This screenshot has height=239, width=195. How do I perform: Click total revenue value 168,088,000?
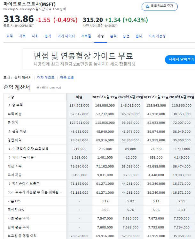coord(105,106)
